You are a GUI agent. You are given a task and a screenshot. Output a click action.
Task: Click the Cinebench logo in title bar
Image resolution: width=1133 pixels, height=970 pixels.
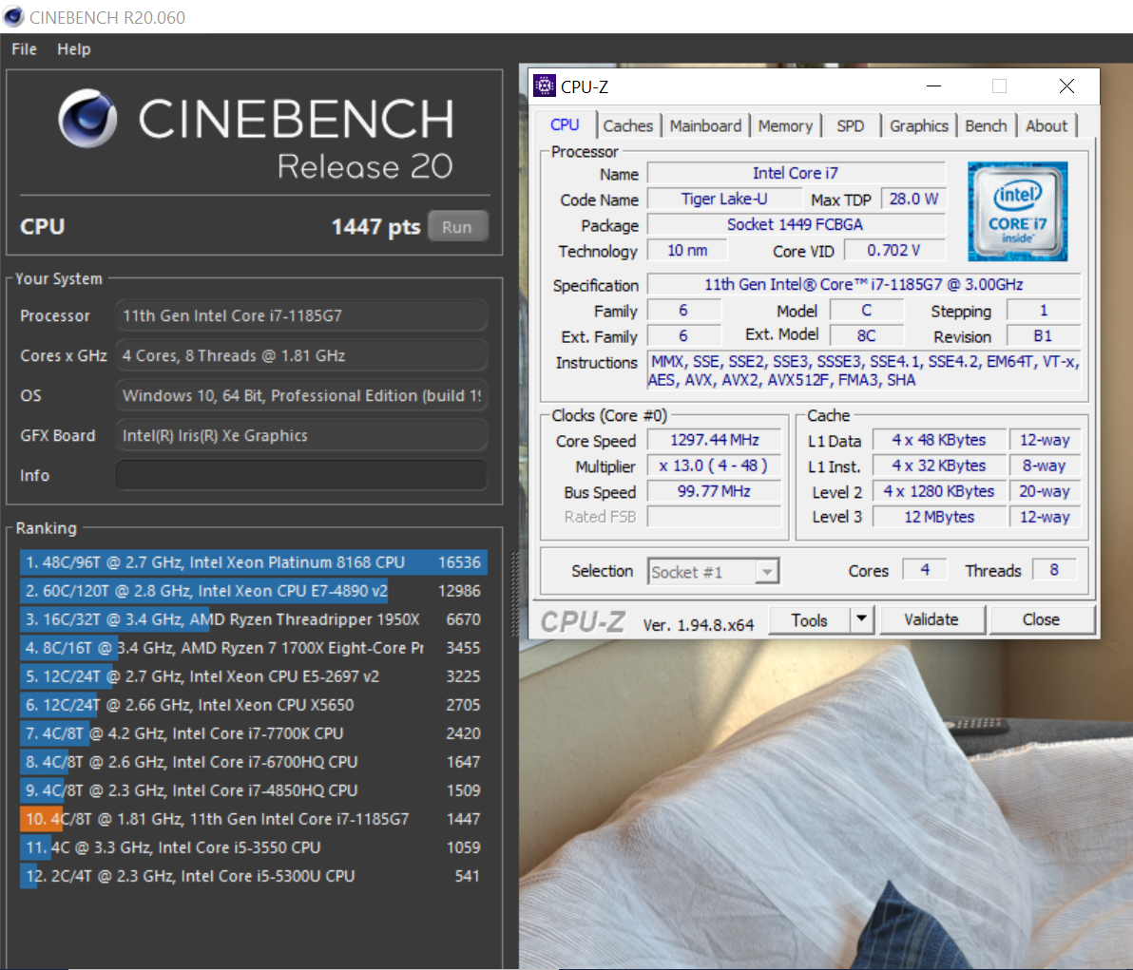13,16
